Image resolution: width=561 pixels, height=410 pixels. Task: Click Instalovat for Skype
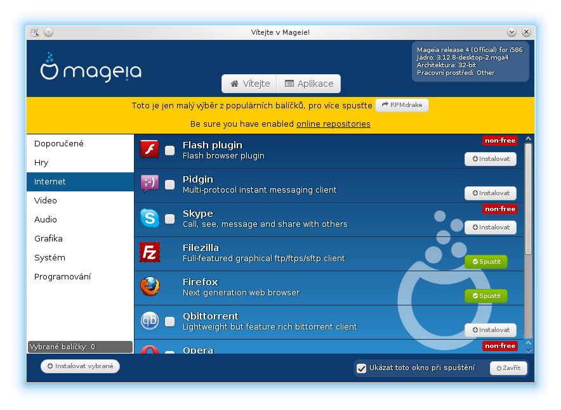pyautogui.click(x=490, y=227)
